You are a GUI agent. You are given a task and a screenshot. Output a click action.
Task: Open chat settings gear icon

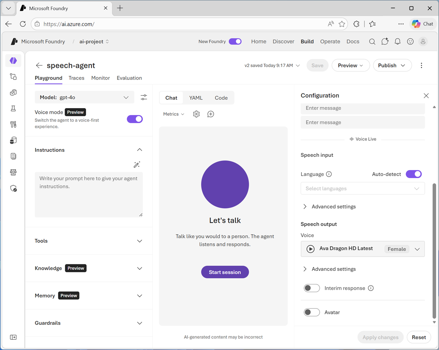point(196,114)
